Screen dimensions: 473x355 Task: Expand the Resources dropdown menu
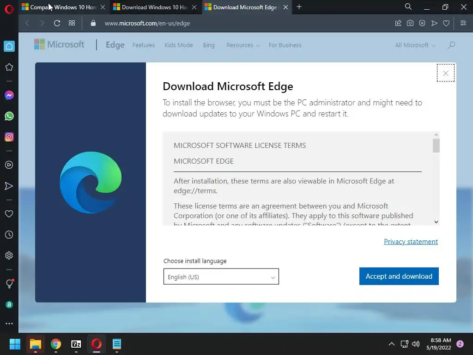coord(243,45)
